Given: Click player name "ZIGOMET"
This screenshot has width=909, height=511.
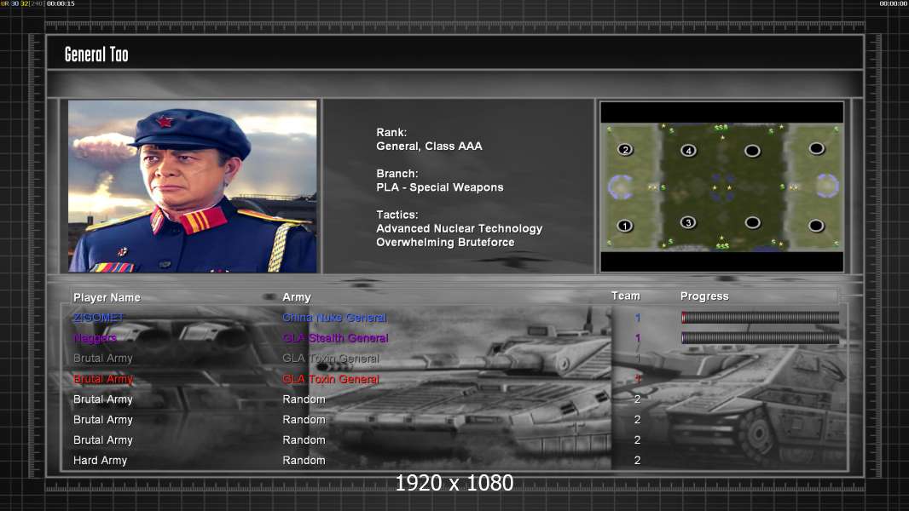Looking at the screenshot, I should (99, 318).
